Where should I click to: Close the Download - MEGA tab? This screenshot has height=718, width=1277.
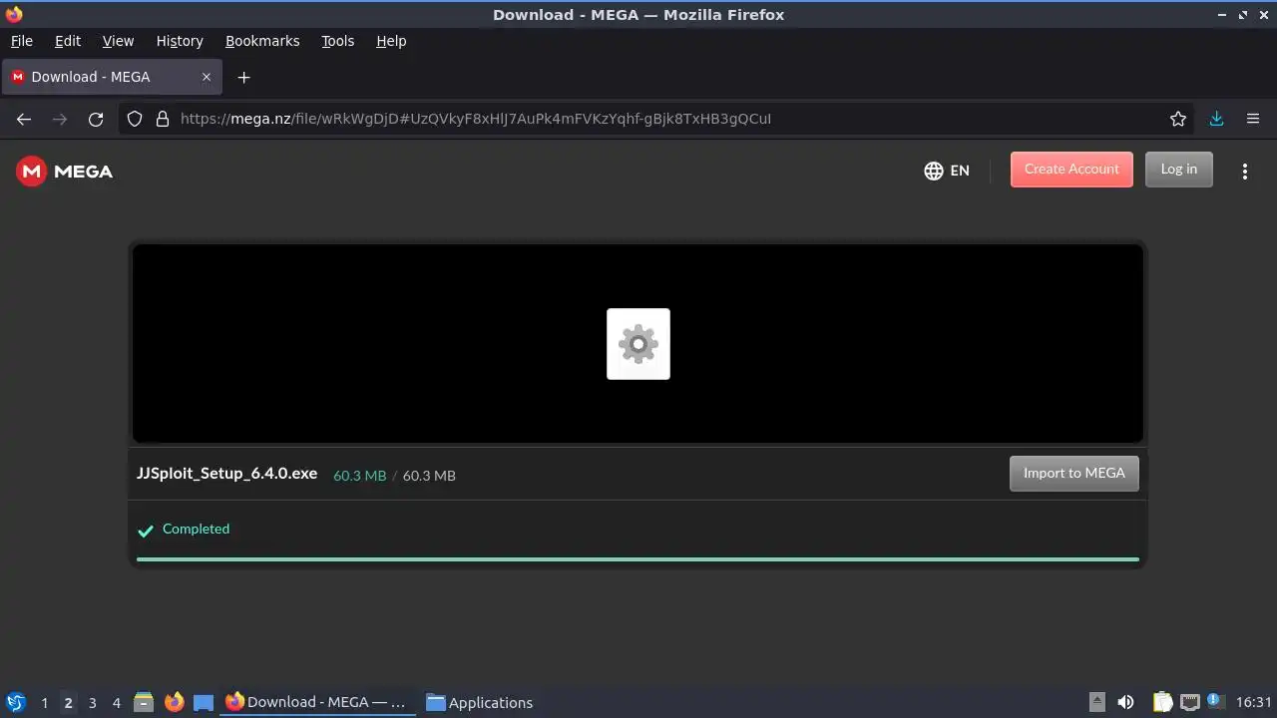(207, 77)
